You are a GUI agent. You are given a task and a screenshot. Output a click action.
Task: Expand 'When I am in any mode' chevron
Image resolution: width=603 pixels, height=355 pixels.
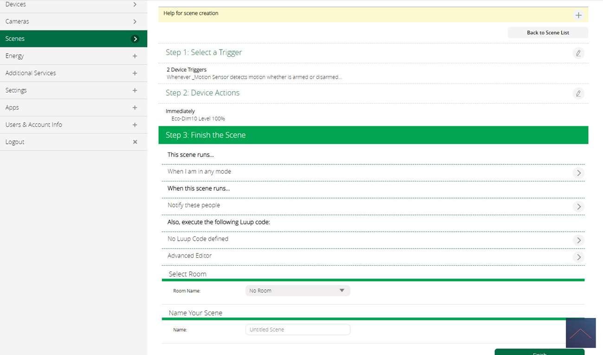pos(578,173)
